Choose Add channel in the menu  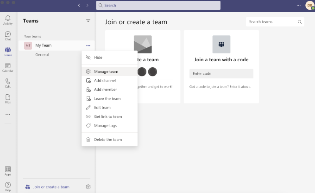point(109,81)
